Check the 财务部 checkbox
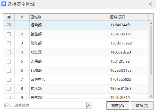 [x=8, y=43]
